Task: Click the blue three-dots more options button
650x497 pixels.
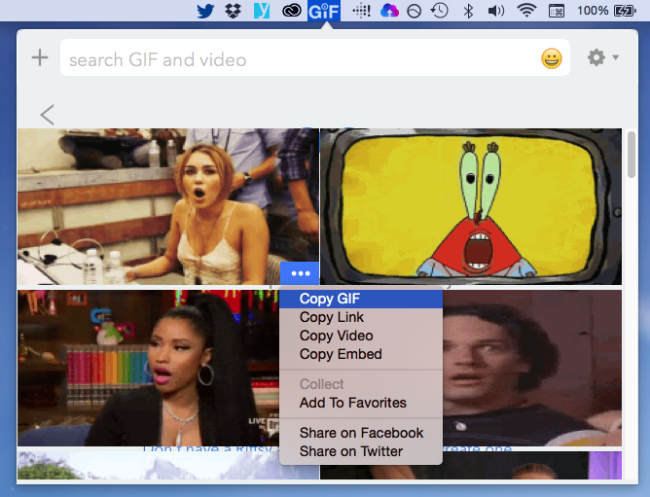Action: (x=300, y=274)
